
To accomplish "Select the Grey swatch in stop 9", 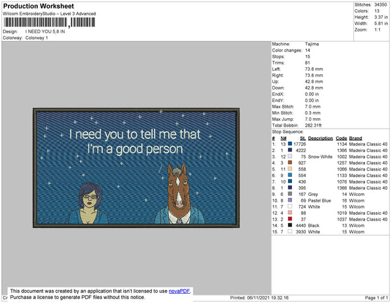I will tap(290, 194).
